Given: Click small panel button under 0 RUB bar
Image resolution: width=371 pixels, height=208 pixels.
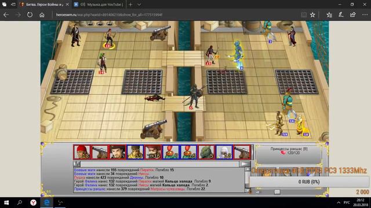Looking at the screenshot, I should tap(277, 192).
